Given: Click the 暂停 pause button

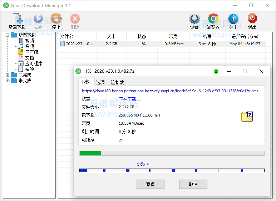Looking at the screenshot, I should click(x=151, y=184).
